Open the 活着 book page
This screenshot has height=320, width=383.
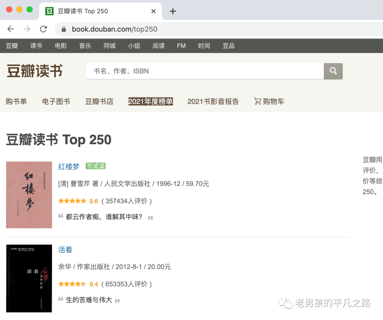(x=65, y=249)
